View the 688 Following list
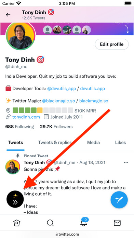Viewport: 134px width, 238px height. coord(19,127)
